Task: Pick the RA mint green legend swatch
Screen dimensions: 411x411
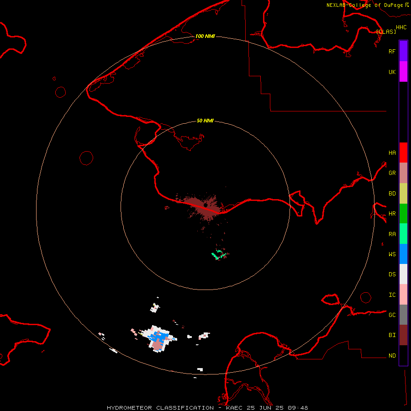Action: (403, 234)
